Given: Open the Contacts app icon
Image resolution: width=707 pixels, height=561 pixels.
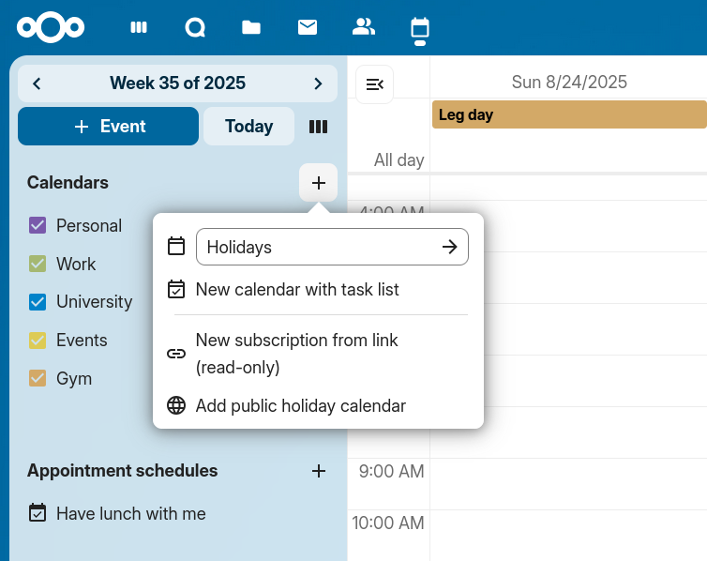Looking at the screenshot, I should [364, 27].
